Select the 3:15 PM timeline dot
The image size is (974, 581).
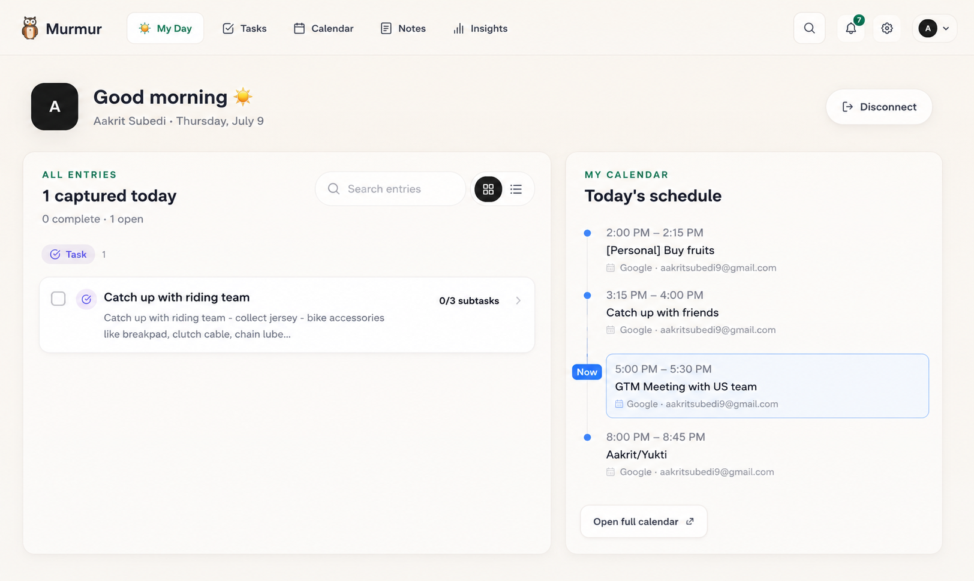click(587, 296)
